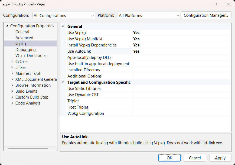
Task: Expand the Linker tree node
Action: point(12,68)
